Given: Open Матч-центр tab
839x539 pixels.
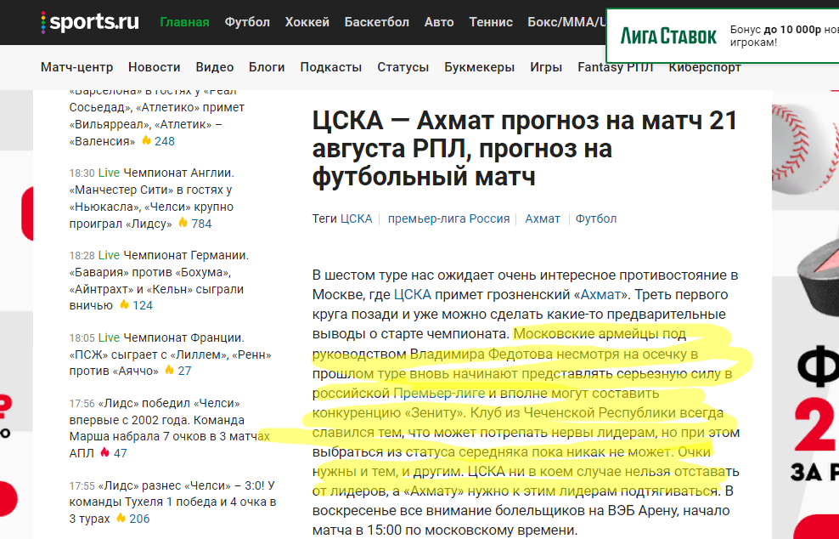Looking at the screenshot, I should pos(77,67).
